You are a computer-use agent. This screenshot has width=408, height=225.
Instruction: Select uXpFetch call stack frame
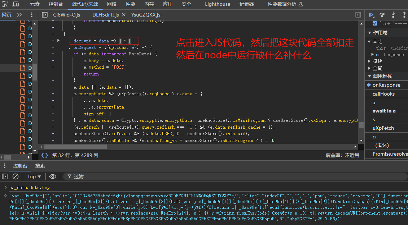[x=386, y=128]
